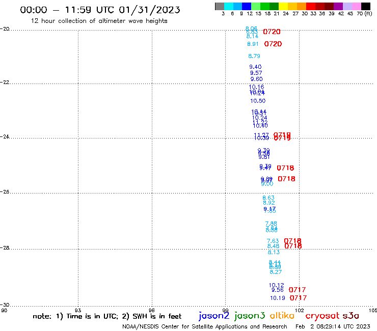Click the cyan swatch in the wave height scale
The height and width of the screenshot is (331, 377).
228,6
